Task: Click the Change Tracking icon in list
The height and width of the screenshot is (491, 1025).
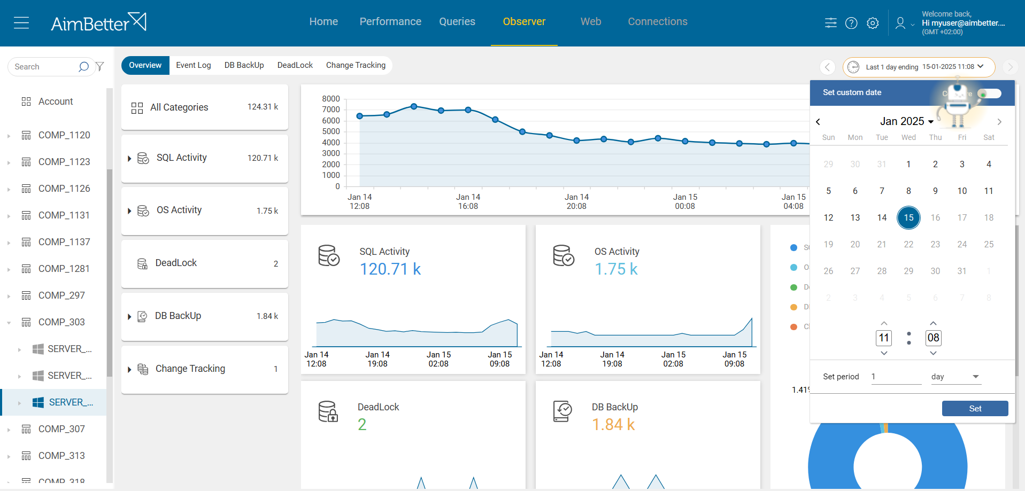Action: tap(143, 369)
